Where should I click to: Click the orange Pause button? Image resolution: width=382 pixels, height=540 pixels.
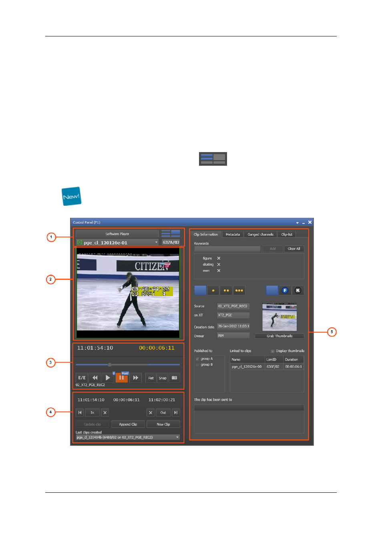pos(121,377)
